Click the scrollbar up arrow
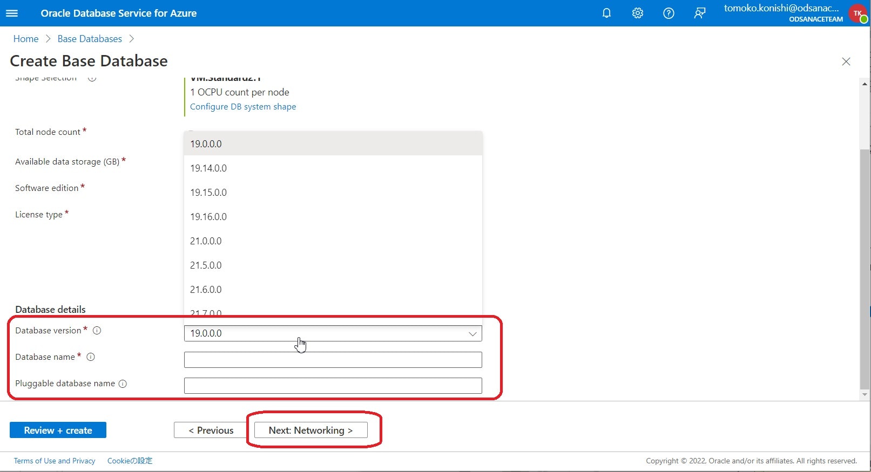The height and width of the screenshot is (472, 871). (x=865, y=84)
